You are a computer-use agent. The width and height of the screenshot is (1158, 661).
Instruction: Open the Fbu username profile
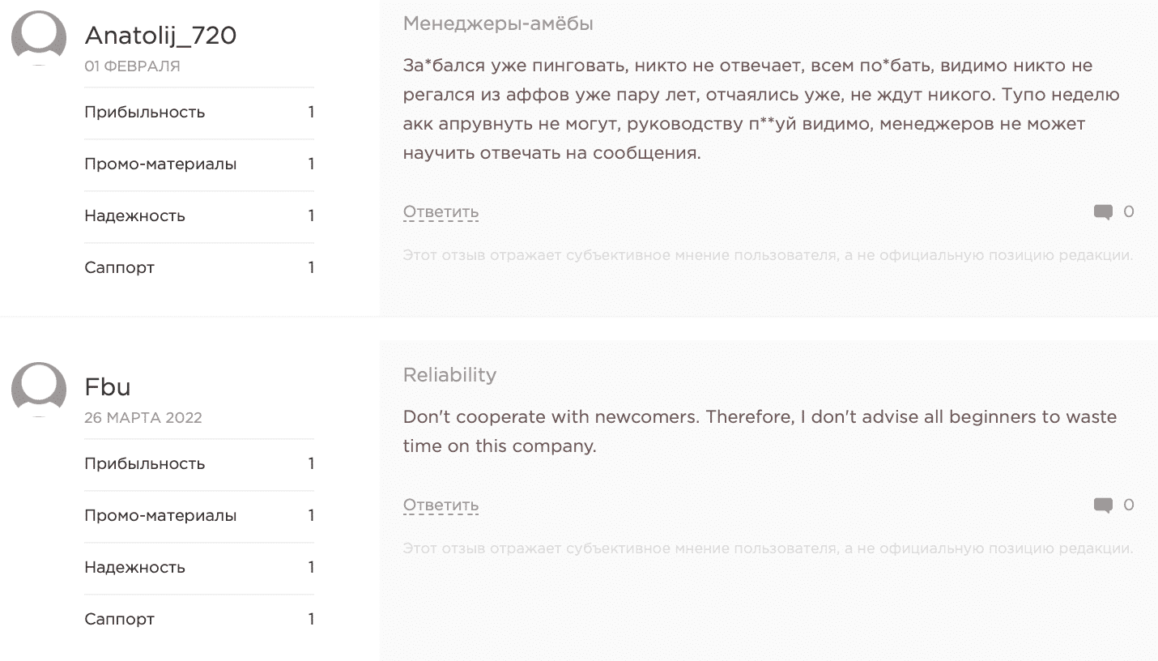point(108,387)
